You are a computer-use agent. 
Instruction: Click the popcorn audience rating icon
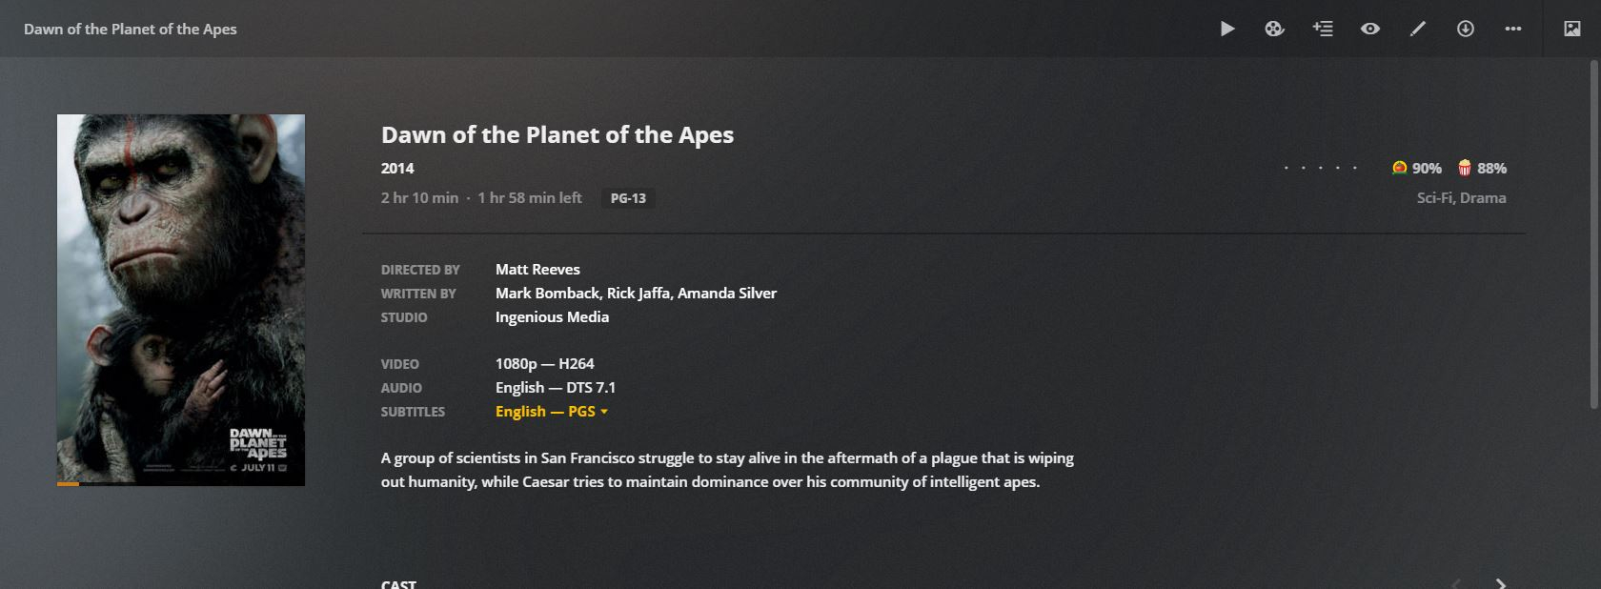coord(1465,168)
